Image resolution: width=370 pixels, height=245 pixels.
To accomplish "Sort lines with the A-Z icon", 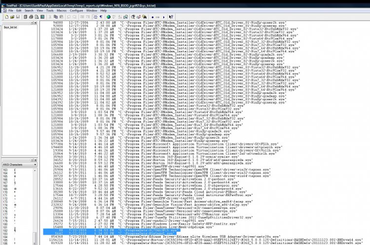I will pyautogui.click(x=120, y=17).
